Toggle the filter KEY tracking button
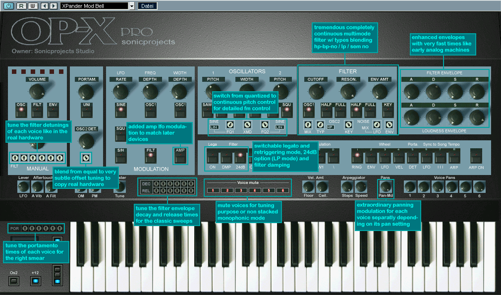The image size is (501, 295). click(x=388, y=112)
